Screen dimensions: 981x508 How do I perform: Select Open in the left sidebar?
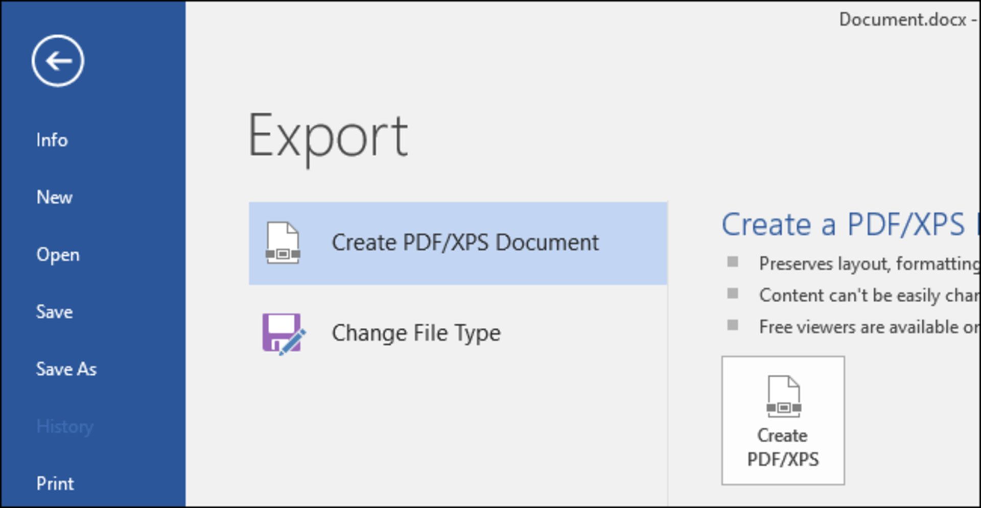[58, 255]
